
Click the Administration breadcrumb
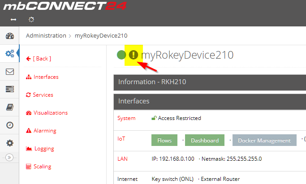pyautogui.click(x=46, y=36)
